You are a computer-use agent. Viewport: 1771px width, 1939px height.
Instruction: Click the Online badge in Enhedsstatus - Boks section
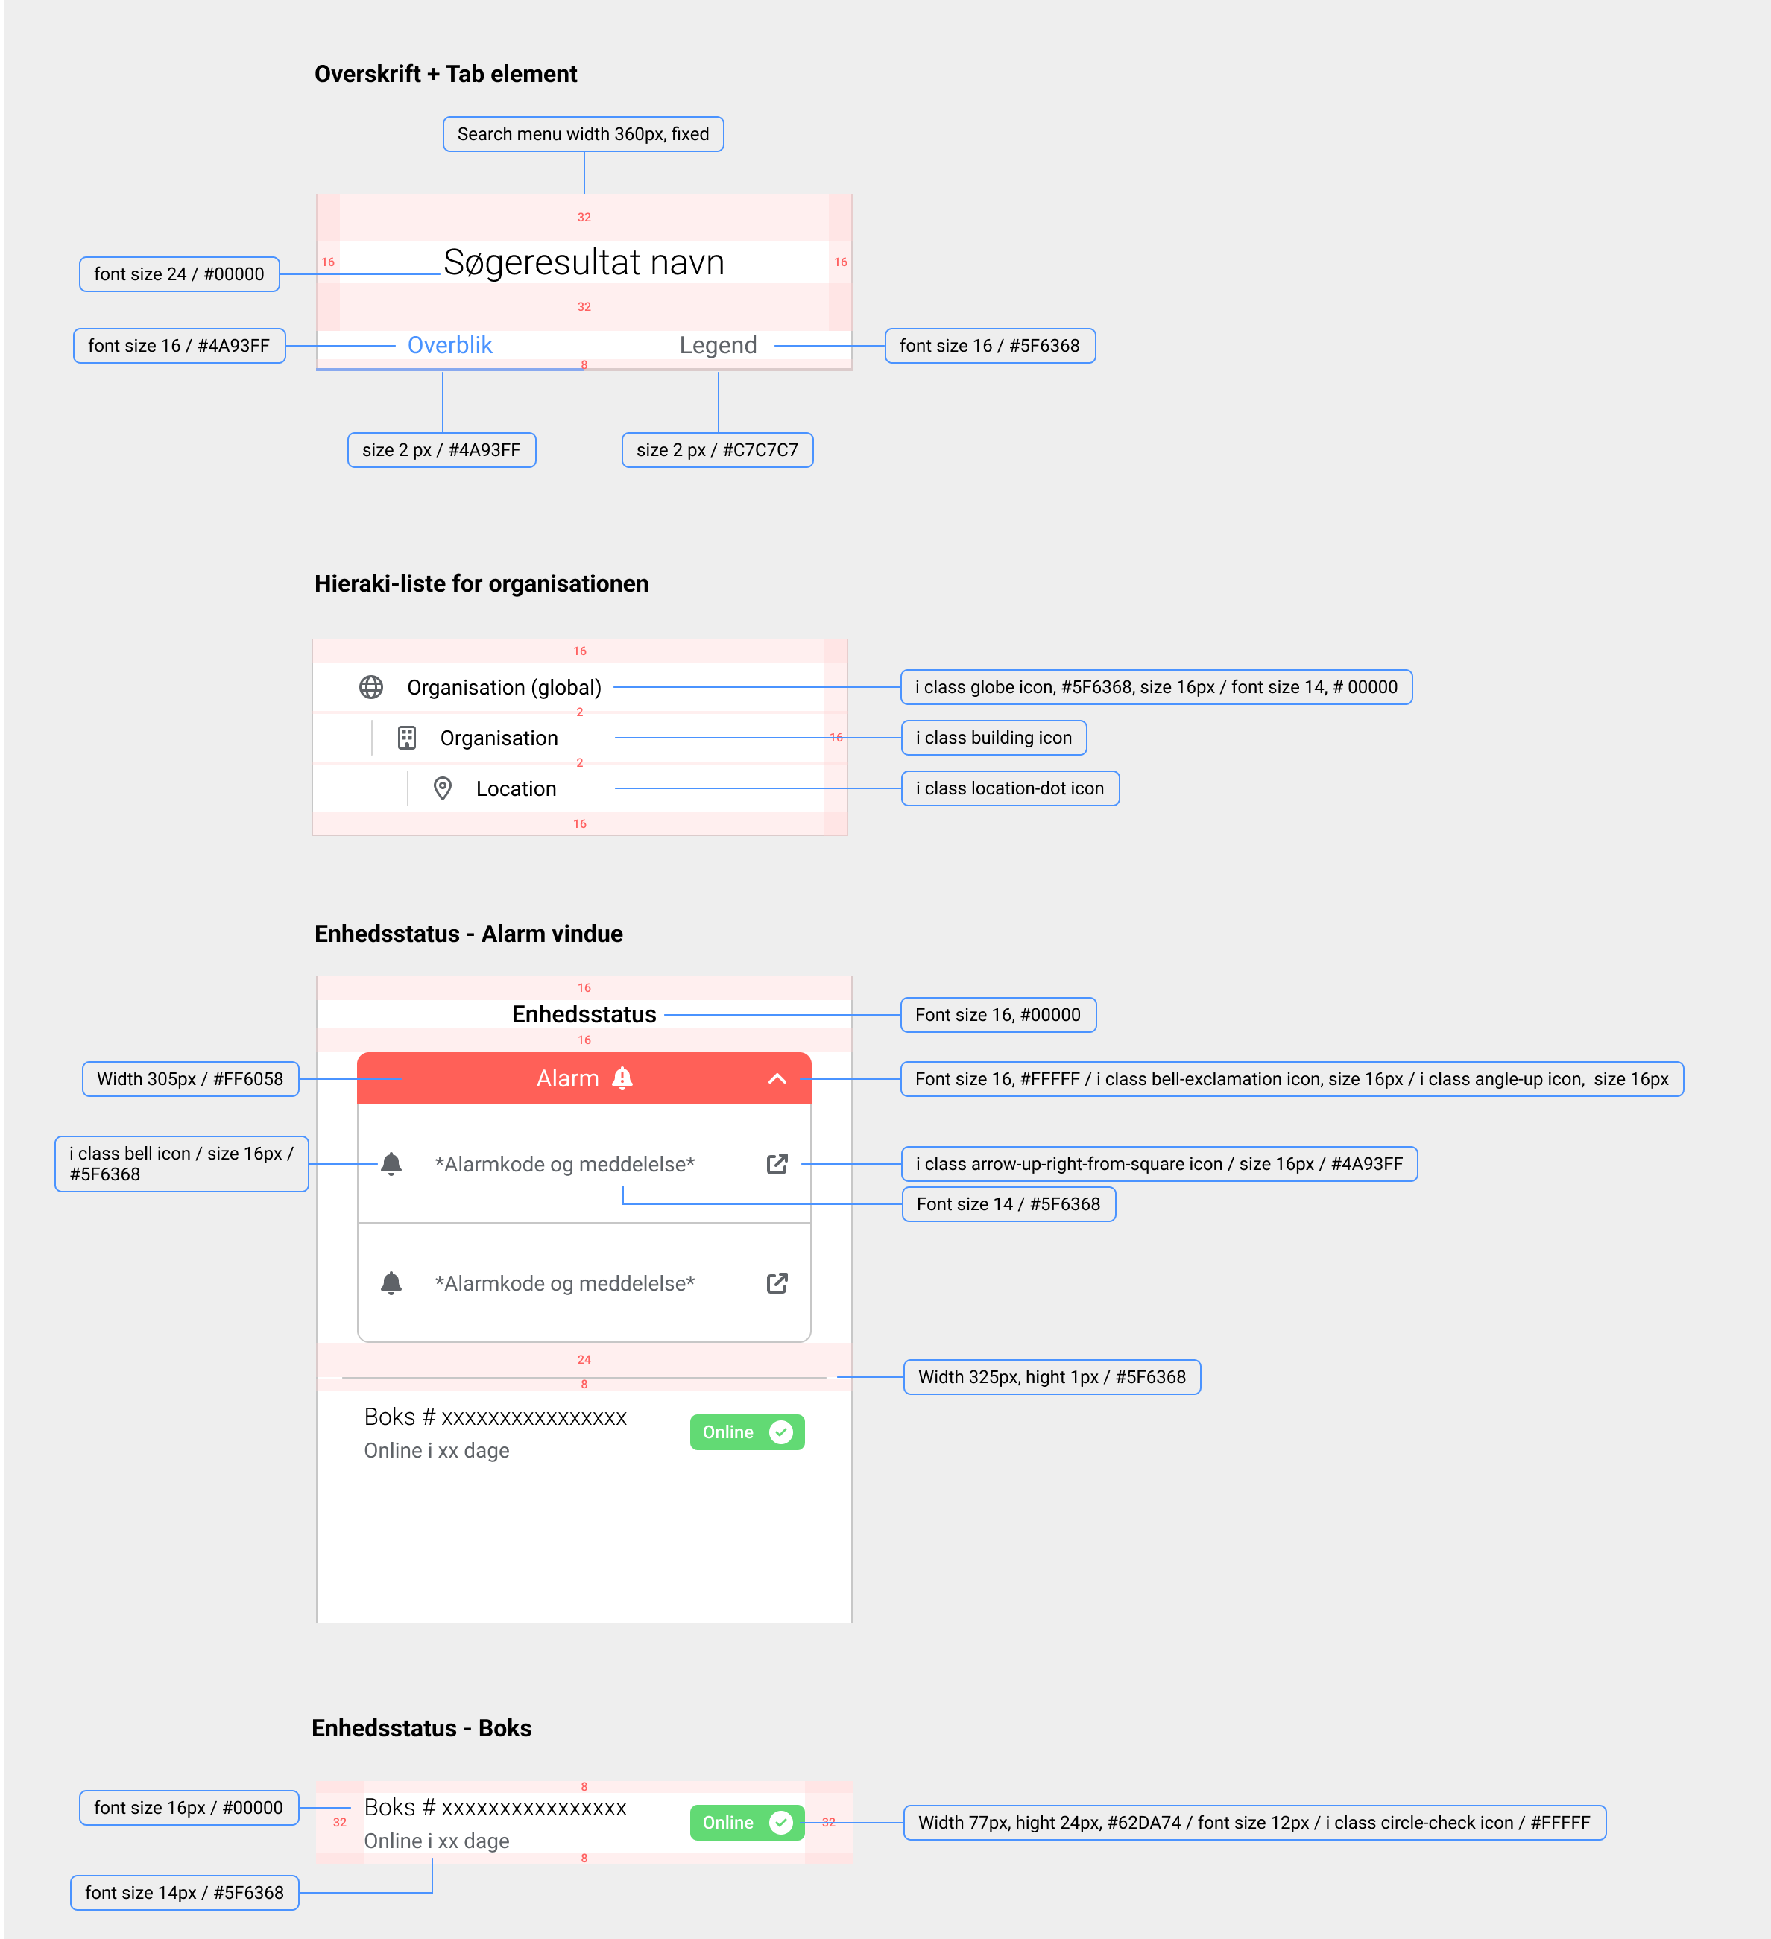(747, 1823)
